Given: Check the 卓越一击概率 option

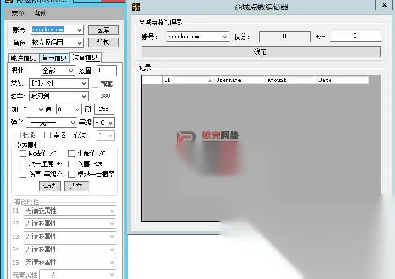Looking at the screenshot, I should coord(72,175).
